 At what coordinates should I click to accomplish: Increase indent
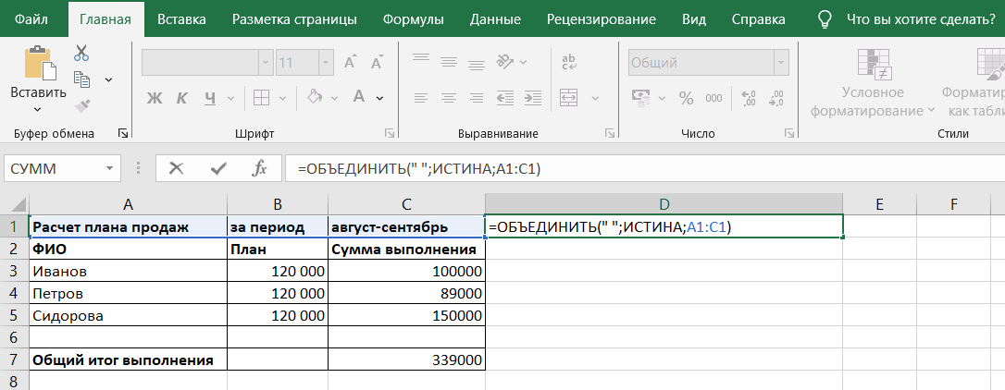point(533,98)
